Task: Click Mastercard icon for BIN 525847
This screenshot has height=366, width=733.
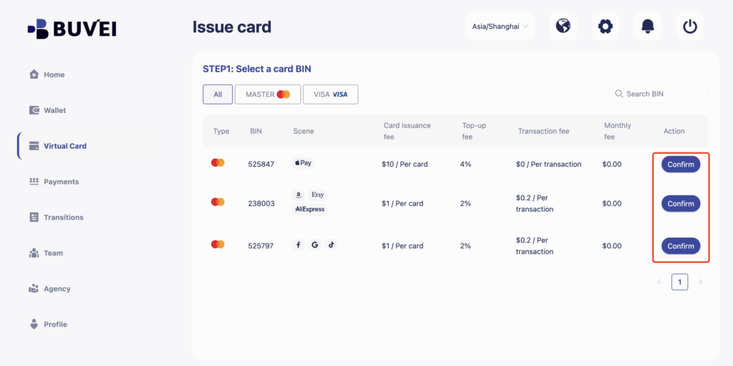Action: [x=218, y=163]
